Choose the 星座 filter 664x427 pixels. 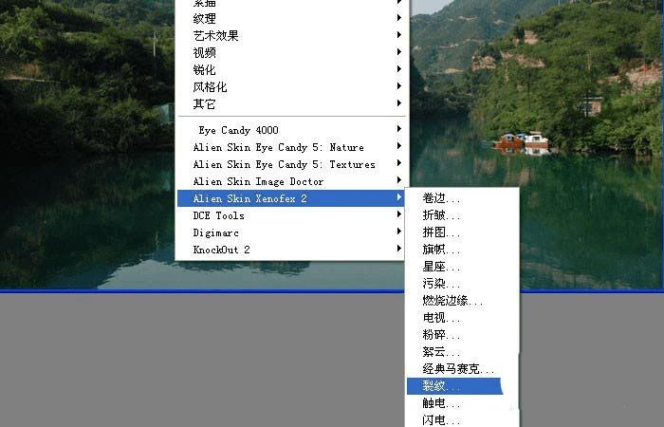pyautogui.click(x=462, y=267)
